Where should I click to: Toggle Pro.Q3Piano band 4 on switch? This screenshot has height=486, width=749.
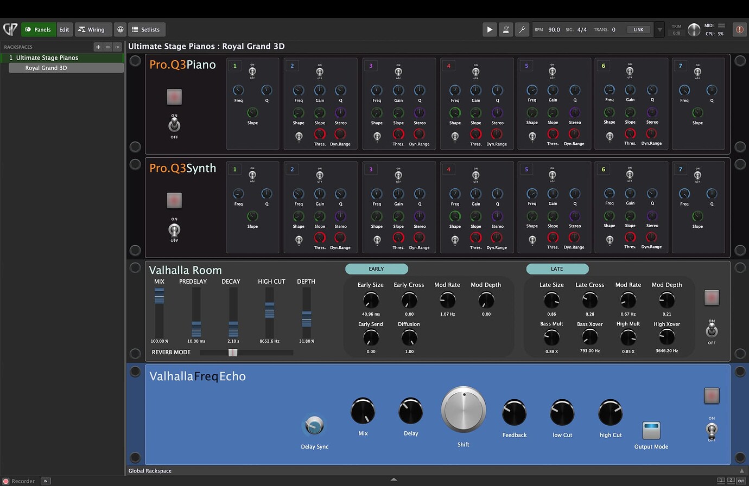click(476, 71)
